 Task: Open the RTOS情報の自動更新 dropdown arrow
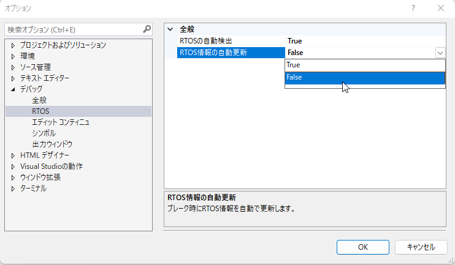coord(440,53)
